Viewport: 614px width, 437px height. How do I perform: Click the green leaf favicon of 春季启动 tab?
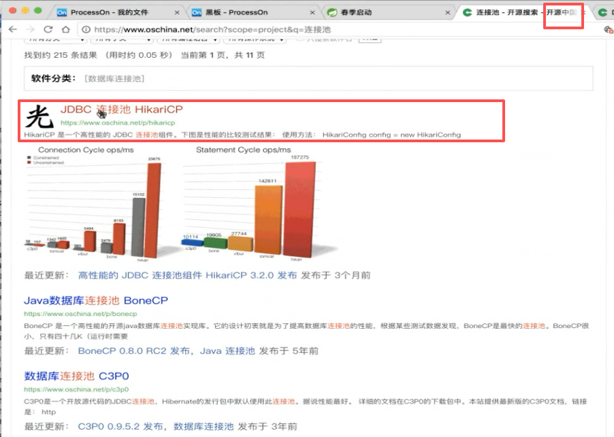pyautogui.click(x=332, y=12)
